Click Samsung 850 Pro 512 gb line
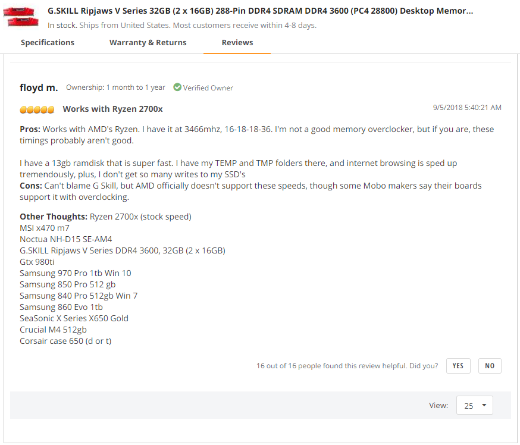This screenshot has height=445, width=520. click(67, 284)
